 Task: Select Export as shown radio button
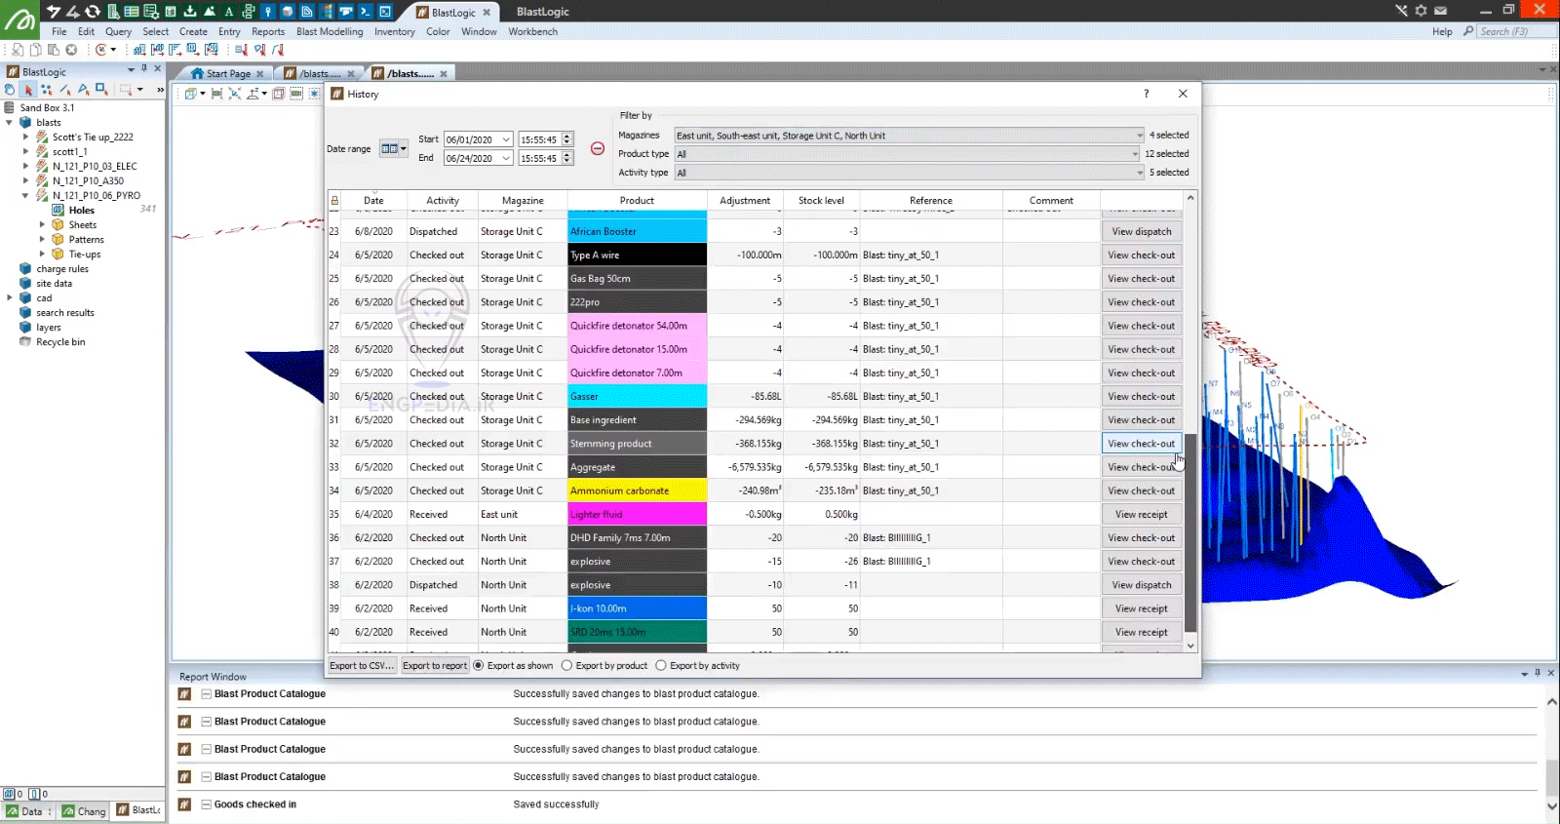tap(479, 666)
